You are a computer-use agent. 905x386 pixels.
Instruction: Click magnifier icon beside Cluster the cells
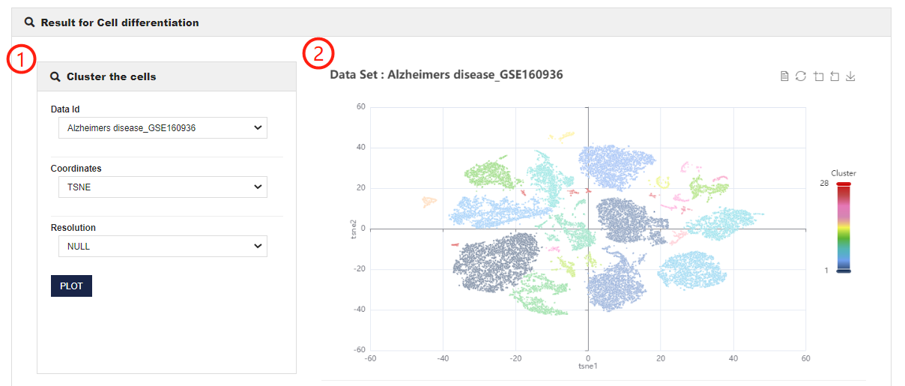pyautogui.click(x=55, y=76)
